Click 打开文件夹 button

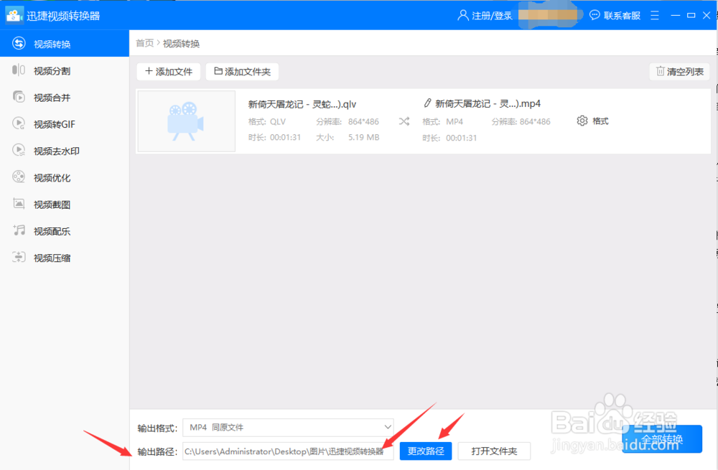coord(494,451)
